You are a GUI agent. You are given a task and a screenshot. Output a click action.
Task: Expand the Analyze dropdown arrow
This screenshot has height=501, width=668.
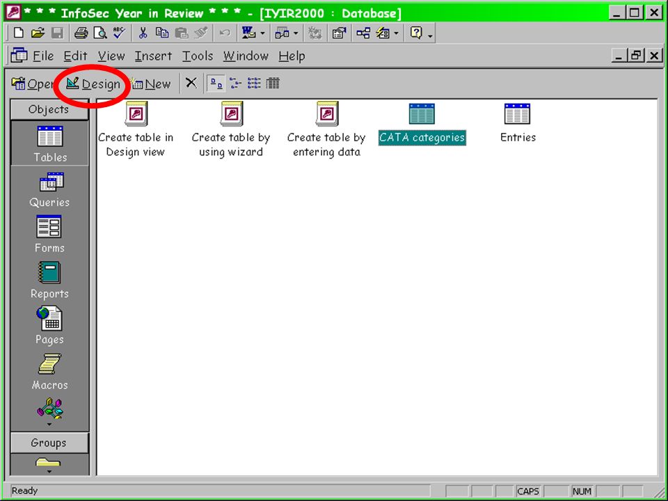point(296,33)
